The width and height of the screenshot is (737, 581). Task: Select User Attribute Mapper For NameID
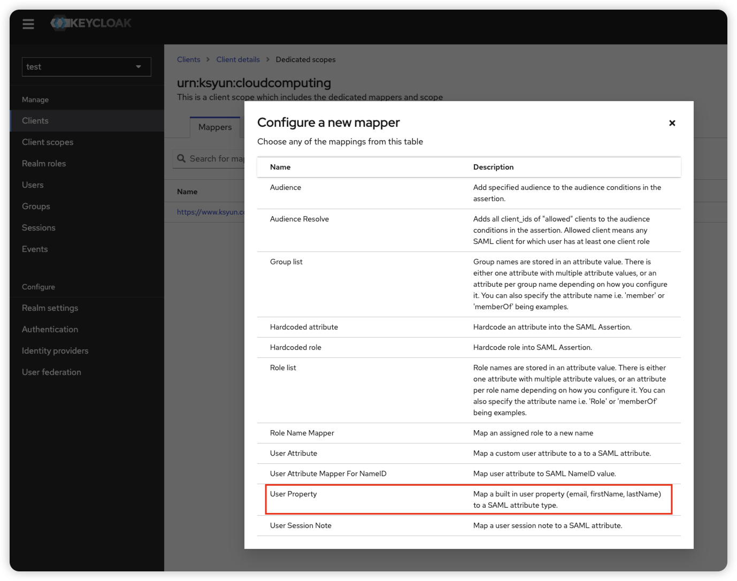(x=328, y=473)
